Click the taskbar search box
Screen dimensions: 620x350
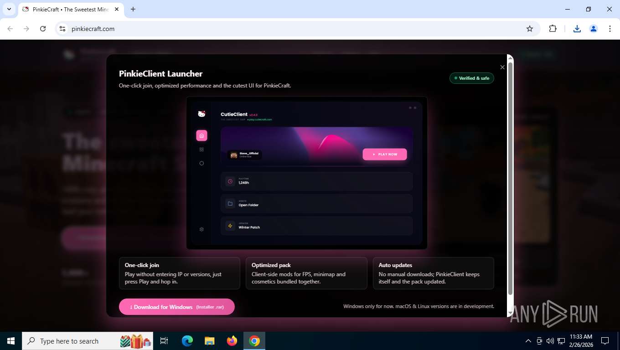tap(88, 341)
